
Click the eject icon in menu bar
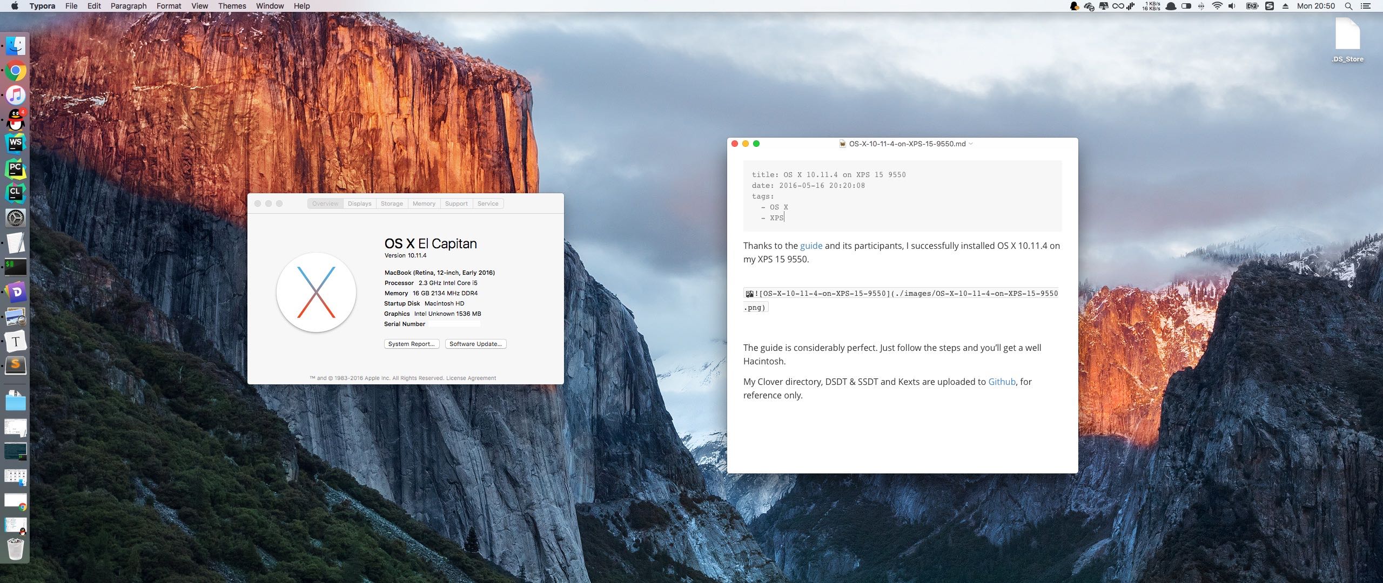[1285, 6]
